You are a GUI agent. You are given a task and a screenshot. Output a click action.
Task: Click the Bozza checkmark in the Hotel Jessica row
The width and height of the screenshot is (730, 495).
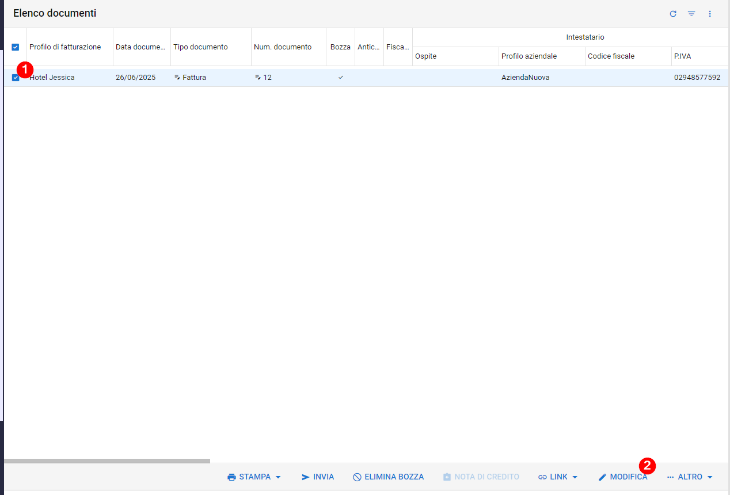340,77
